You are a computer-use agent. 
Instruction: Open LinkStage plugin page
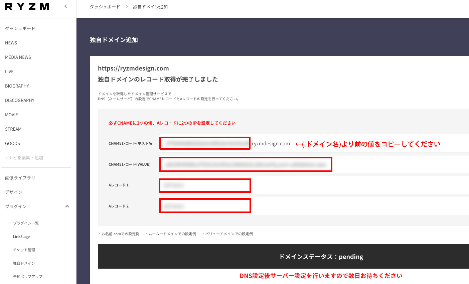[x=21, y=237]
